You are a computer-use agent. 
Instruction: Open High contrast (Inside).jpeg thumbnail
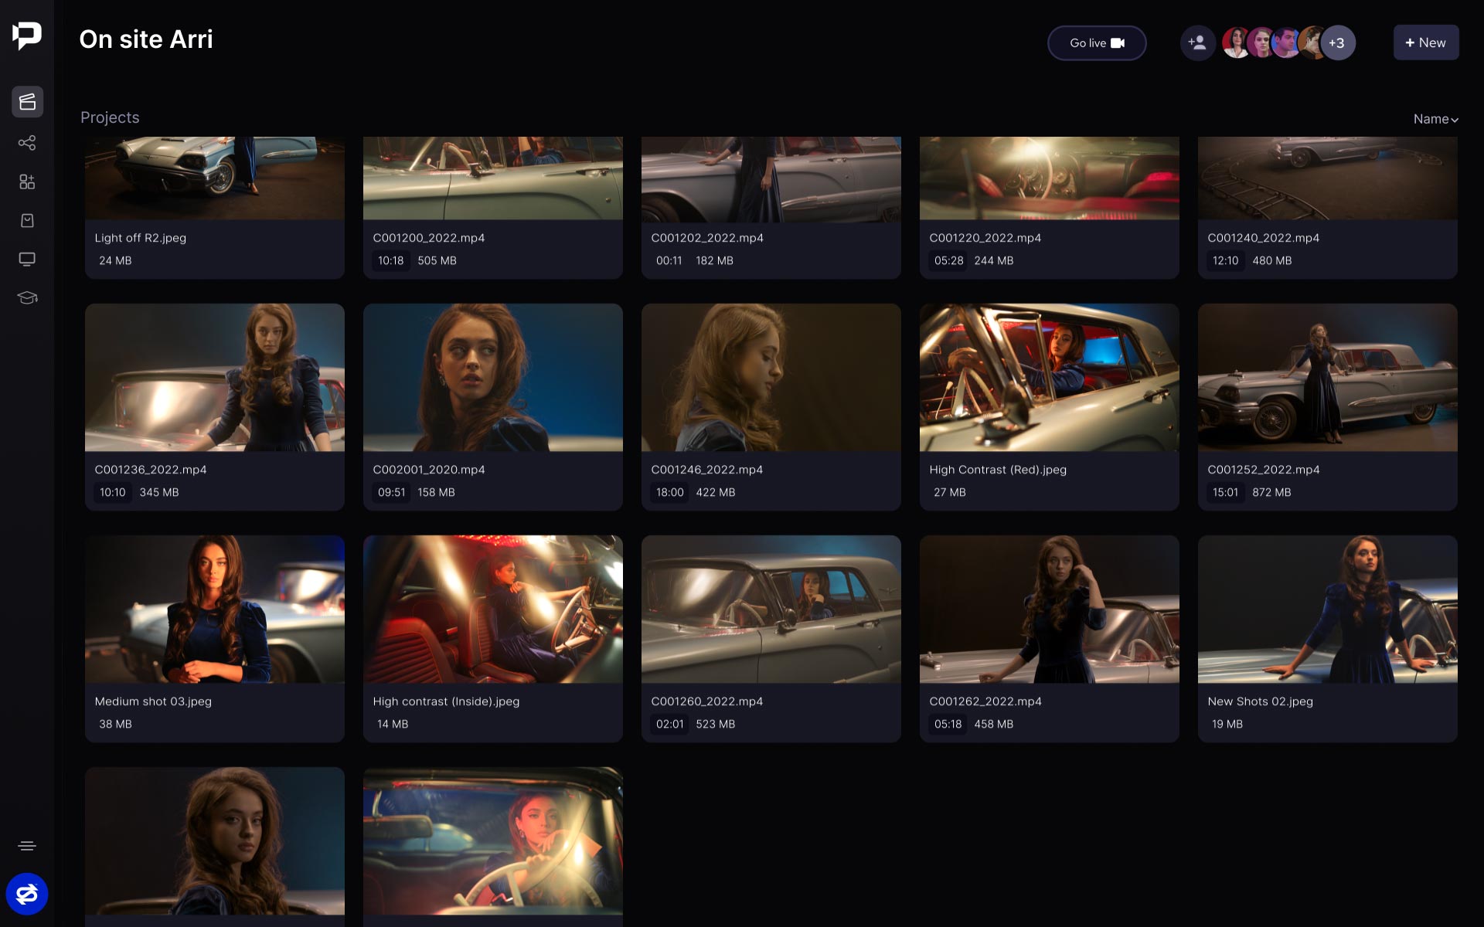pos(493,609)
